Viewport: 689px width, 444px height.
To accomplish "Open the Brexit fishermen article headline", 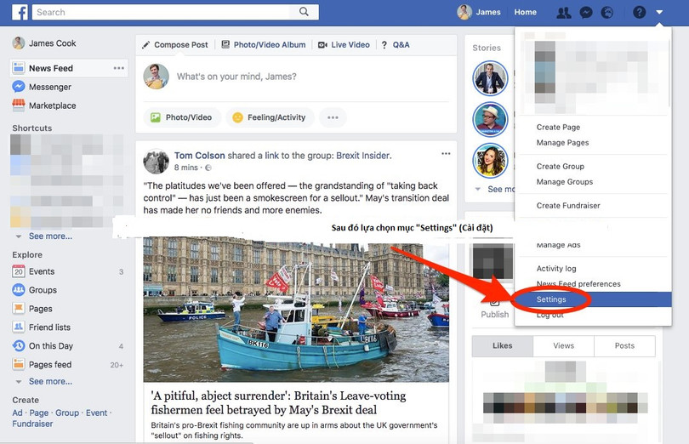I will pyautogui.click(x=279, y=402).
